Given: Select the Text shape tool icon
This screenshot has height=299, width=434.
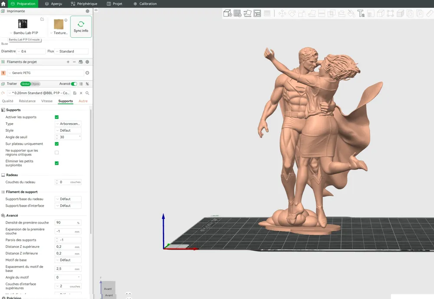Looking at the screenshot, I should [361, 13].
